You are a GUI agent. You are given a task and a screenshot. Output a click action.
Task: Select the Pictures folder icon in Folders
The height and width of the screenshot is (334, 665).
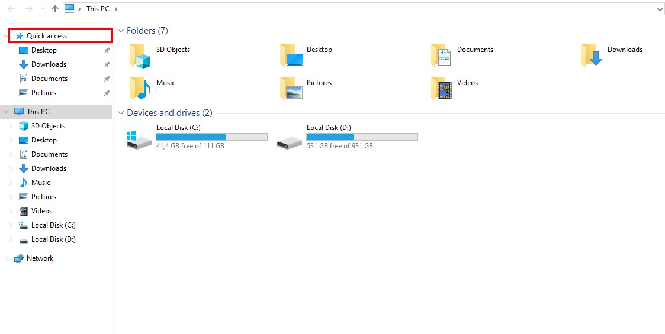(291, 89)
